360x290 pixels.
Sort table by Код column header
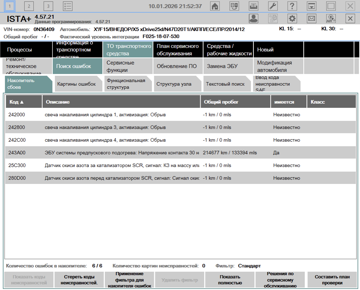(24, 102)
